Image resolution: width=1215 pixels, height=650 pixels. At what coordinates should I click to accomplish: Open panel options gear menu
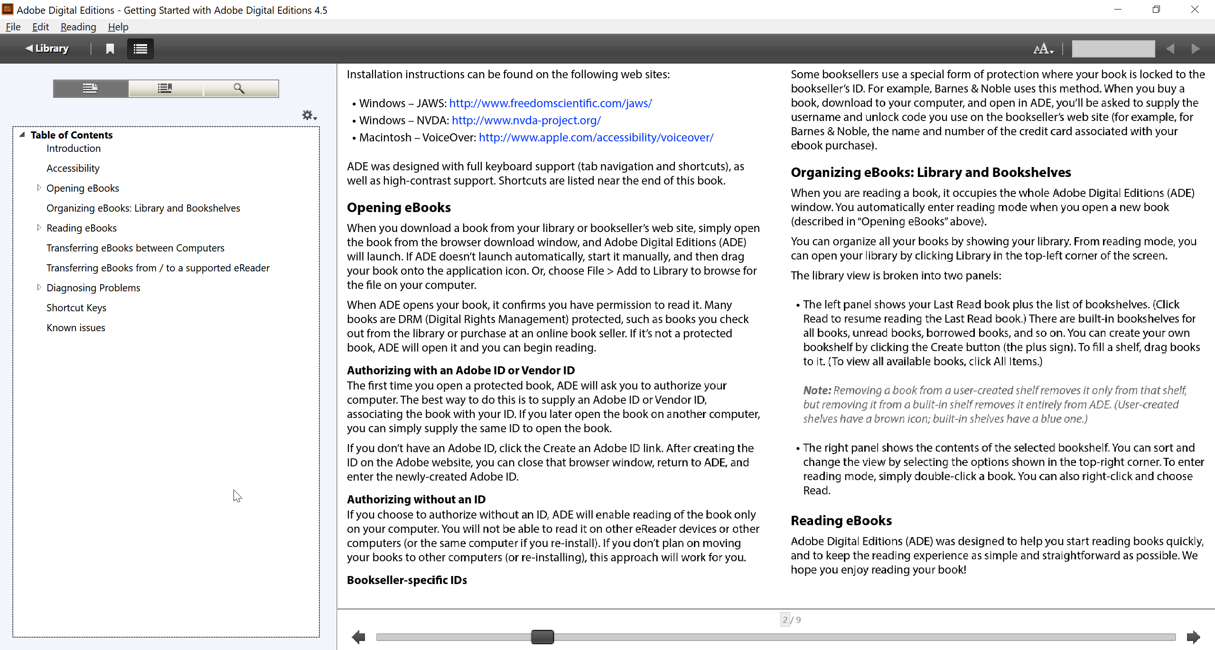tap(309, 115)
